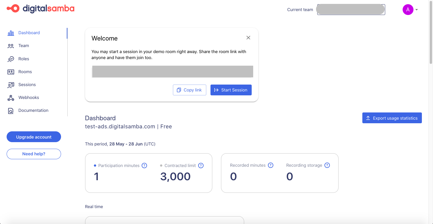Click the Recorded minutes question mark
Image resolution: width=433 pixels, height=224 pixels.
271,165
